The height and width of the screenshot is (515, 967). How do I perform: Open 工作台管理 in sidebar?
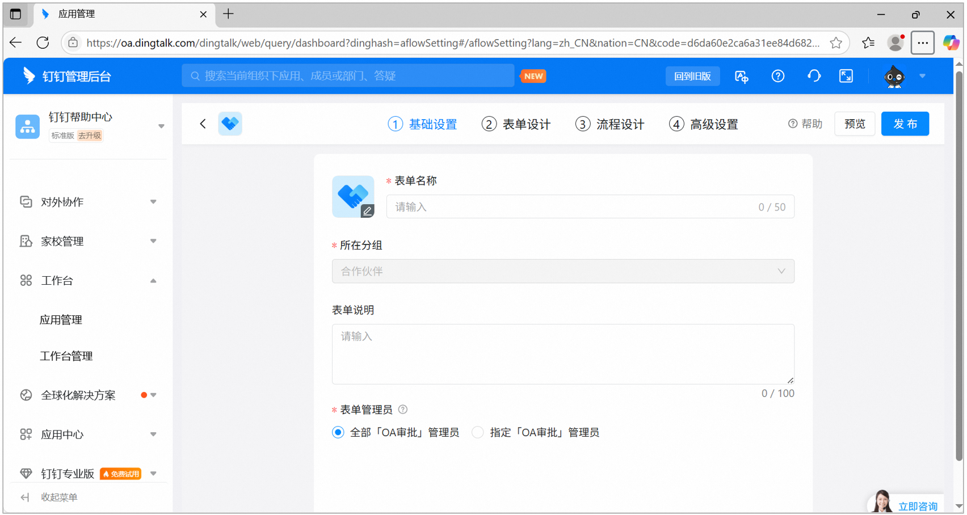[x=66, y=356]
